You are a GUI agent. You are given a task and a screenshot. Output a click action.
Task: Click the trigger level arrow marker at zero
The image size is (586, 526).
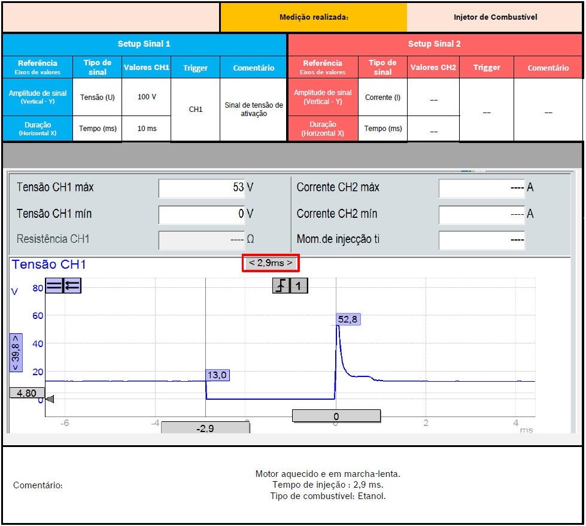(50, 399)
